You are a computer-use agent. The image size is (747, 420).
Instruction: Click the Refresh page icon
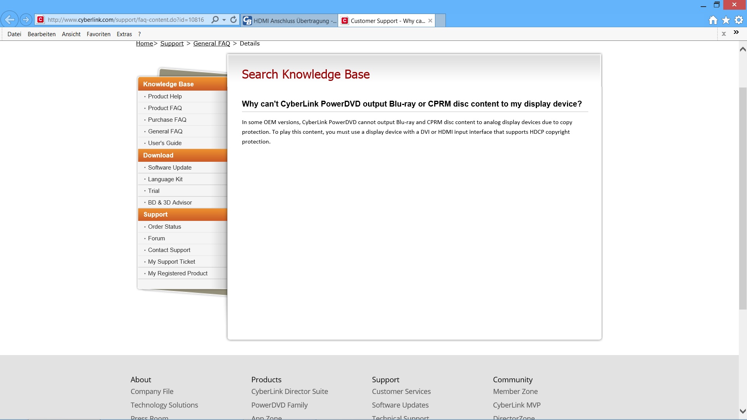click(233, 19)
